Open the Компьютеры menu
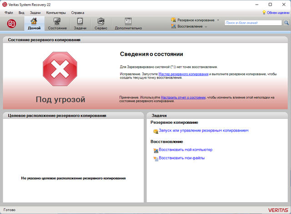The image size is (291, 214). [55, 13]
